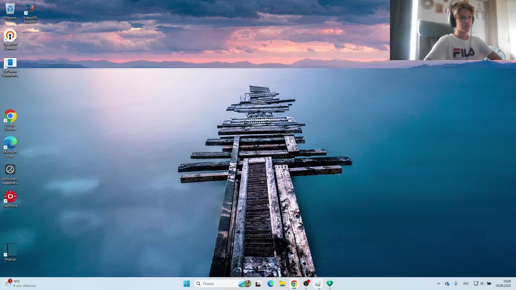Toggle the microphone tray icon
This screenshot has height=290, width=516.
pos(456,284)
